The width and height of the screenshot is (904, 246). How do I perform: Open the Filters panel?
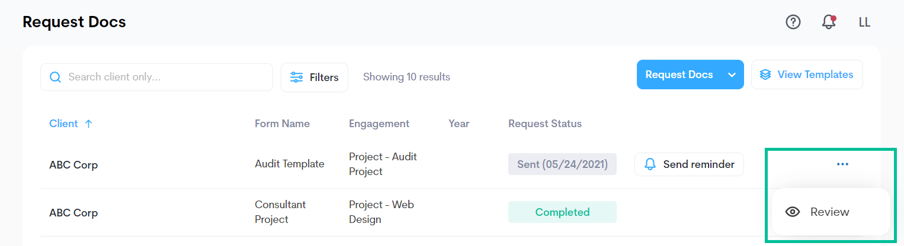tap(315, 77)
